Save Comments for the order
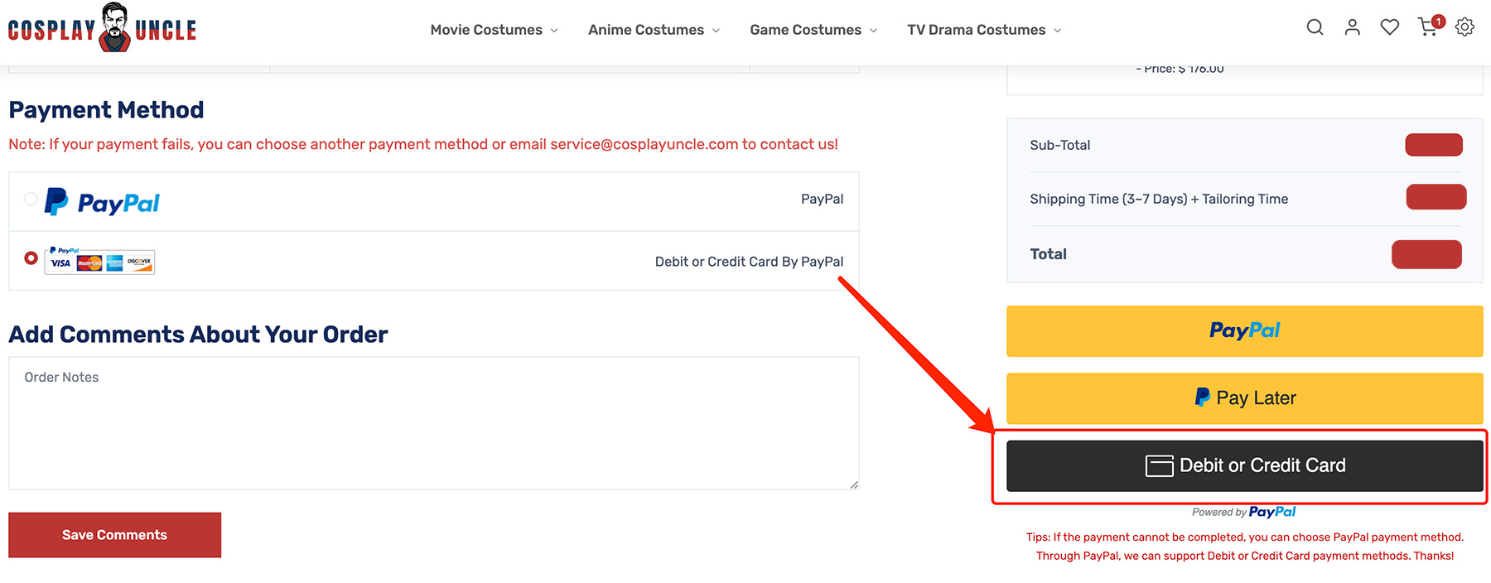1491x583 pixels. tap(114, 535)
